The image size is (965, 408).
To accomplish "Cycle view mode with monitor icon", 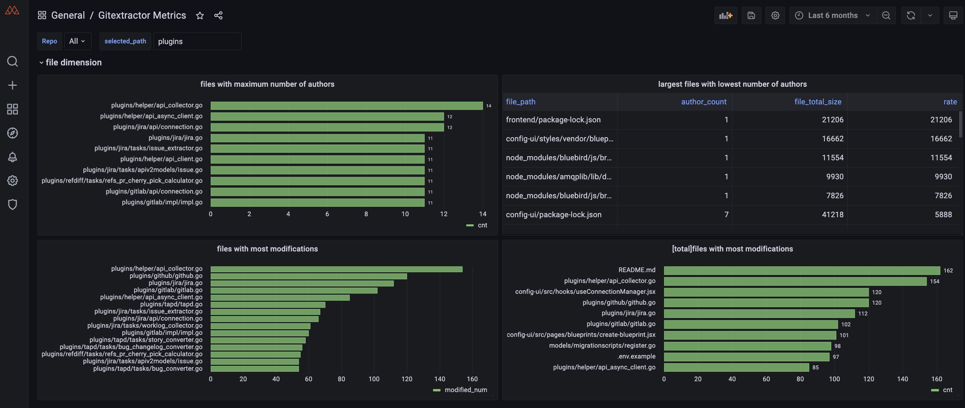I will click(953, 15).
